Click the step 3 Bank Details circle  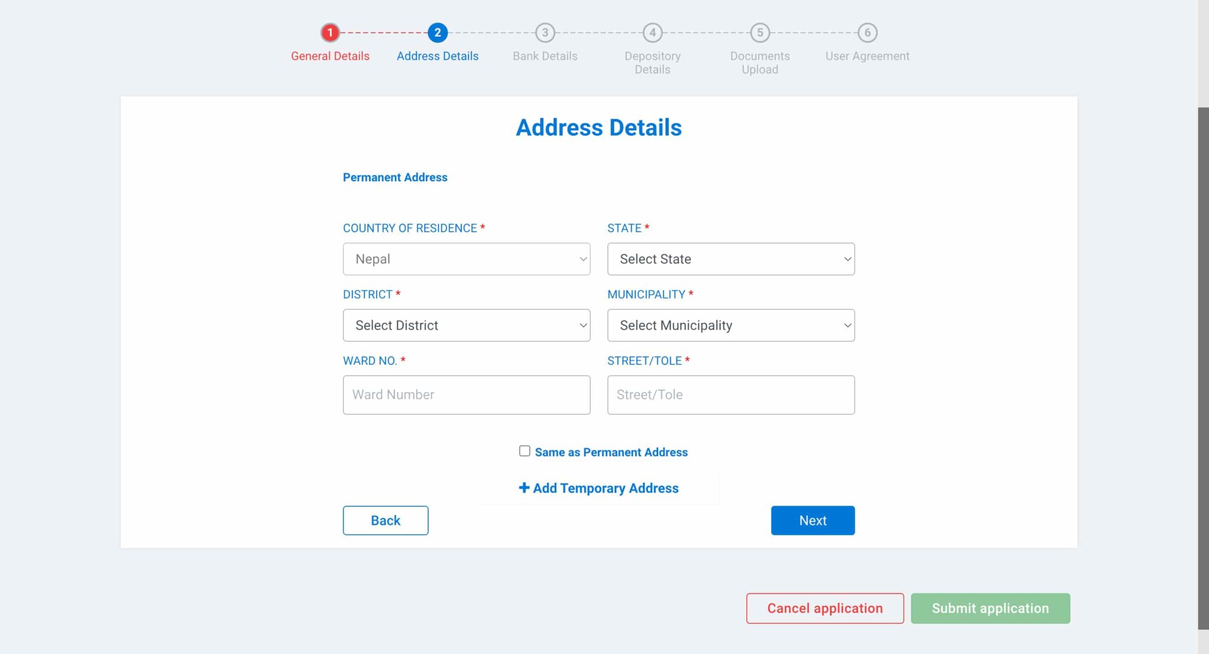[545, 32]
